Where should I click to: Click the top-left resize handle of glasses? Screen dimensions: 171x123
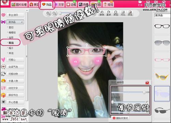[67, 47]
